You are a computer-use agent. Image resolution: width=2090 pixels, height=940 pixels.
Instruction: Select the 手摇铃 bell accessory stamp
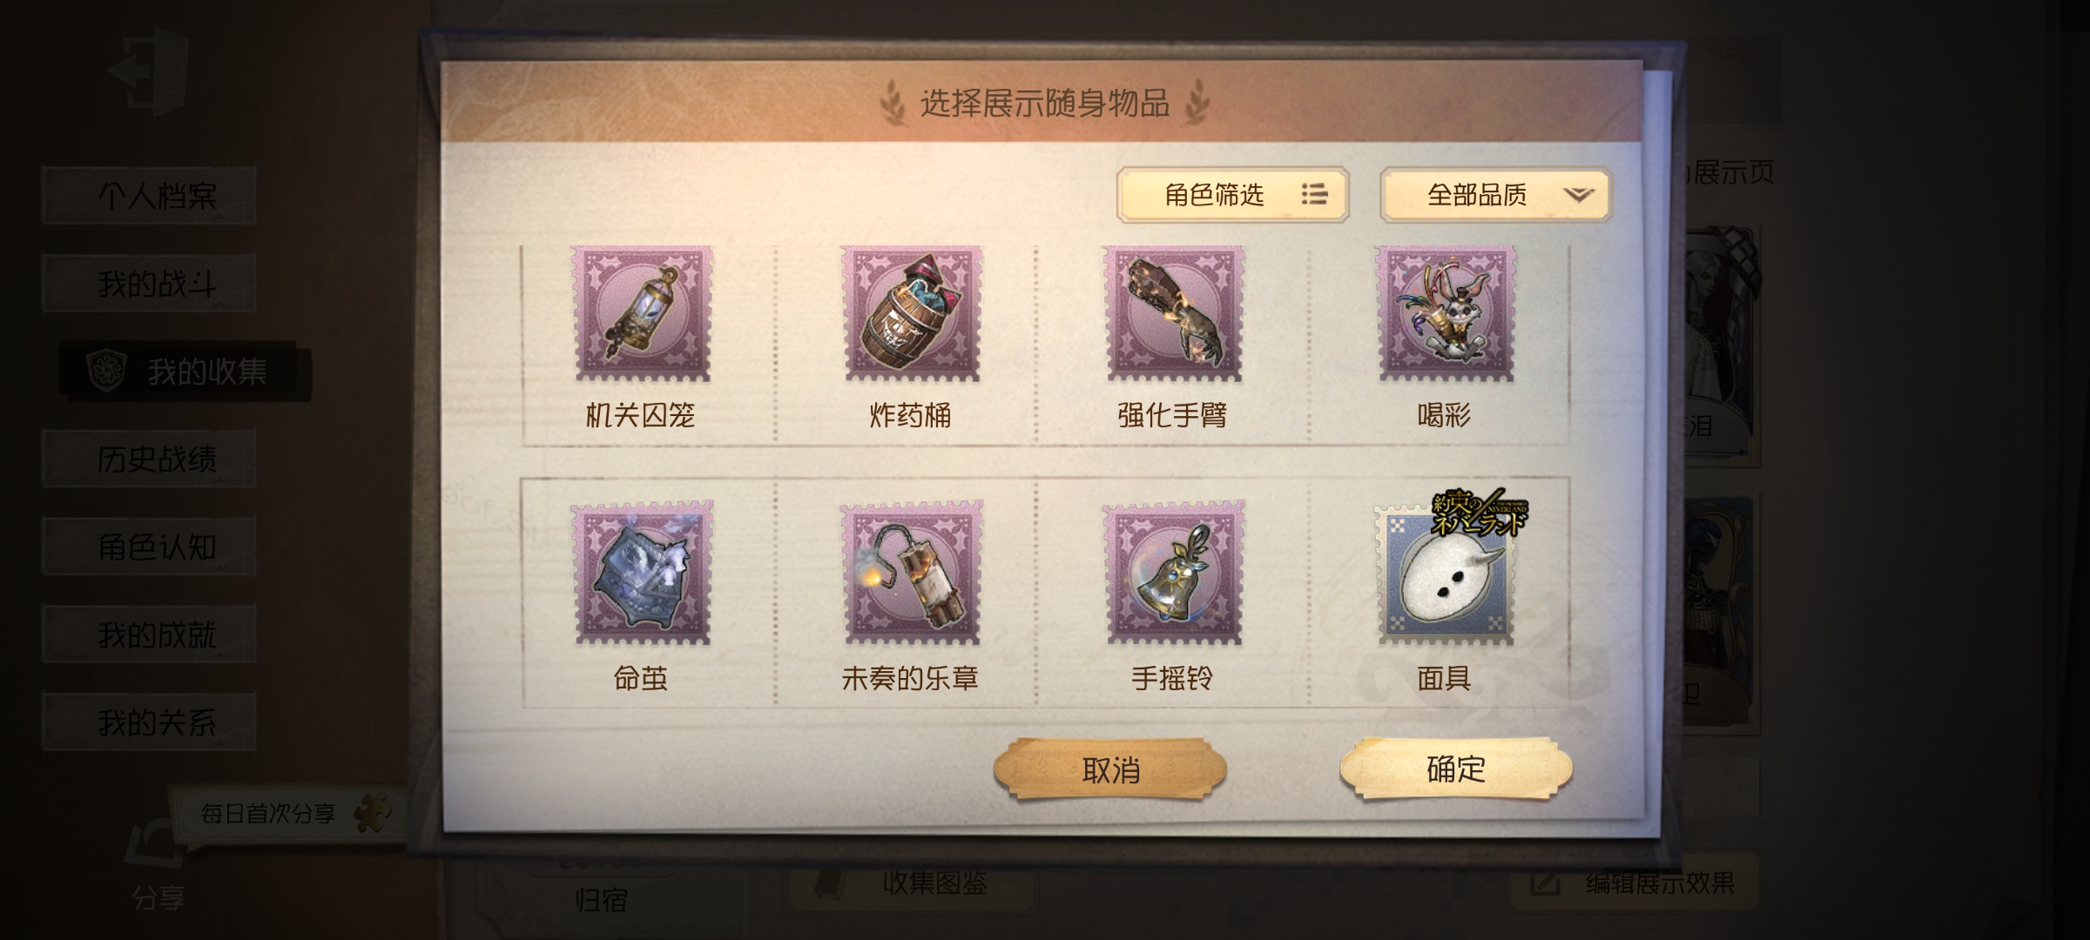click(1174, 574)
